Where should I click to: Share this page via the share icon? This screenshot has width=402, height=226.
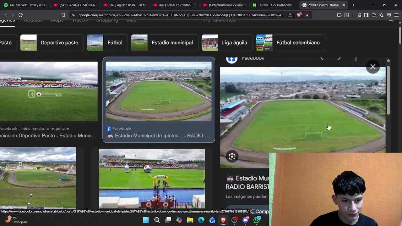(x=290, y=15)
